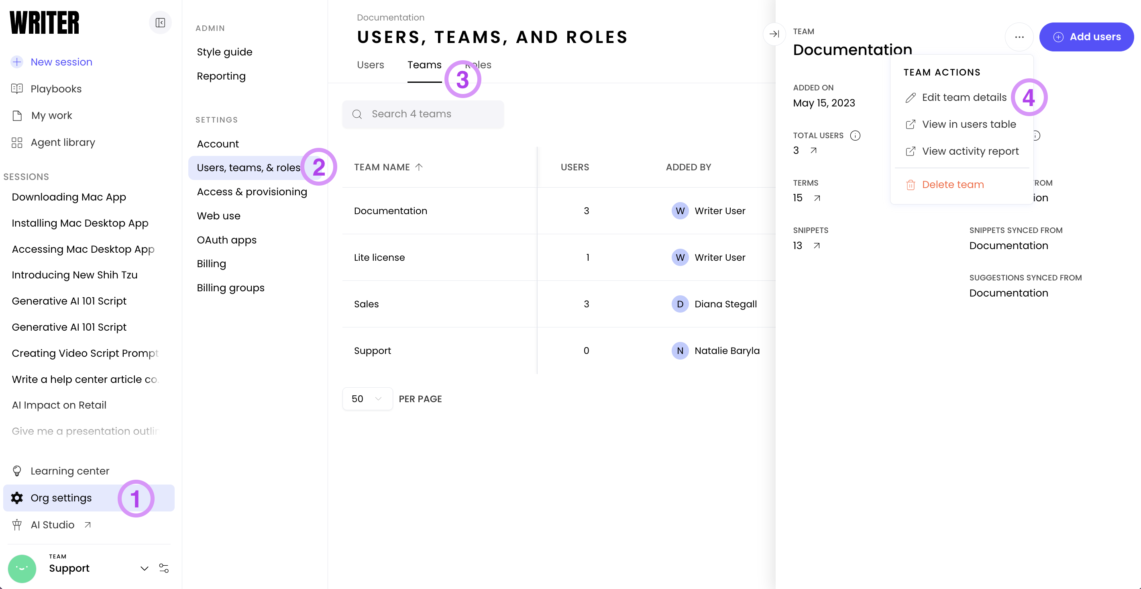Click Total Users info icon
Screen dimensions: 1141x589
coord(855,136)
